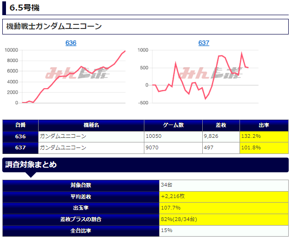
Task: Click the 出玉率 label
Action: click(x=81, y=208)
